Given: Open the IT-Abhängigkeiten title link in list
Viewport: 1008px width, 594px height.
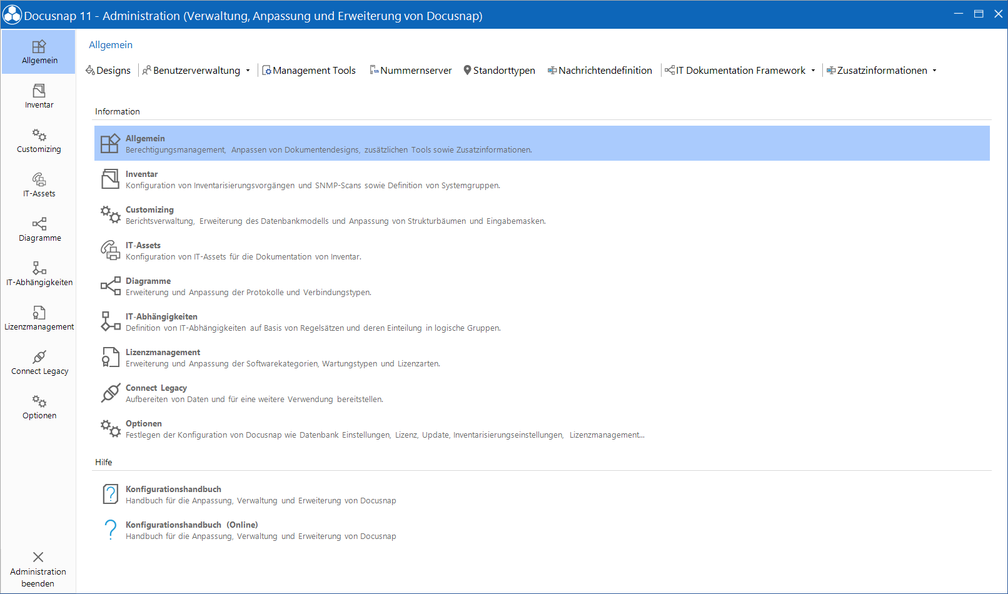Looking at the screenshot, I should point(161,316).
